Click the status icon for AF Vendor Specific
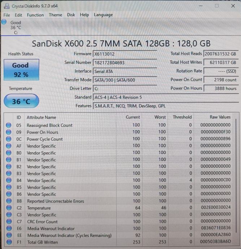241x249 pixels. (x=9, y=146)
